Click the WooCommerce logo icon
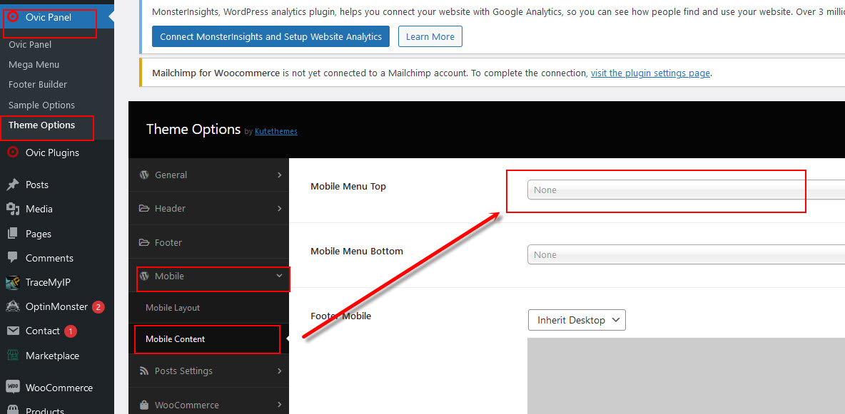Image resolution: width=845 pixels, height=414 pixels. point(13,387)
